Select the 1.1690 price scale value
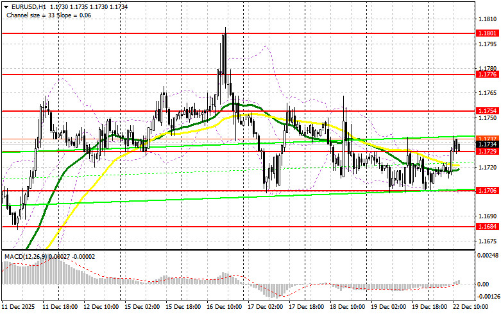This screenshot has width=501, height=314. [x=488, y=216]
